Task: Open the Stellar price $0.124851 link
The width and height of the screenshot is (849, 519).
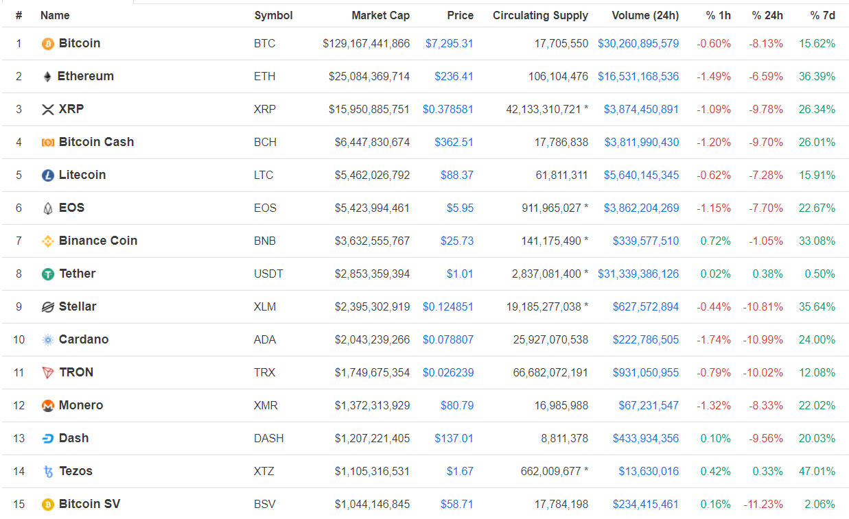Action: click(447, 306)
